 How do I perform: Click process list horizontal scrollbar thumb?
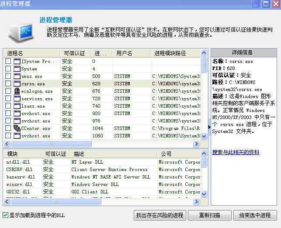pyautogui.click(x=51, y=144)
